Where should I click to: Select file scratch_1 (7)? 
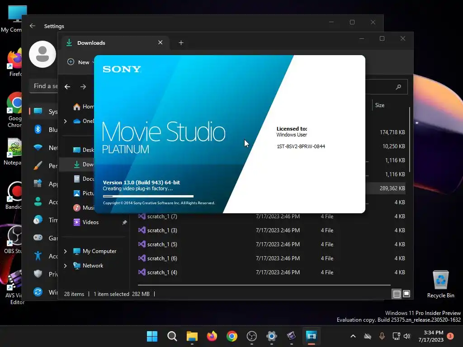(x=162, y=216)
